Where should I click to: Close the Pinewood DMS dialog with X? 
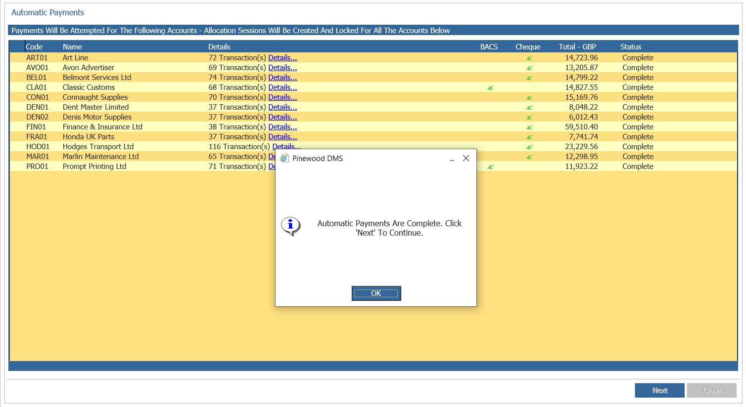pyautogui.click(x=466, y=158)
